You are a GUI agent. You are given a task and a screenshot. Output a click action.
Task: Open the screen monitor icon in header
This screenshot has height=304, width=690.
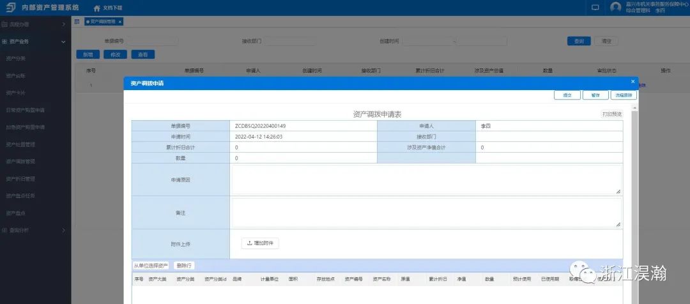595,8
